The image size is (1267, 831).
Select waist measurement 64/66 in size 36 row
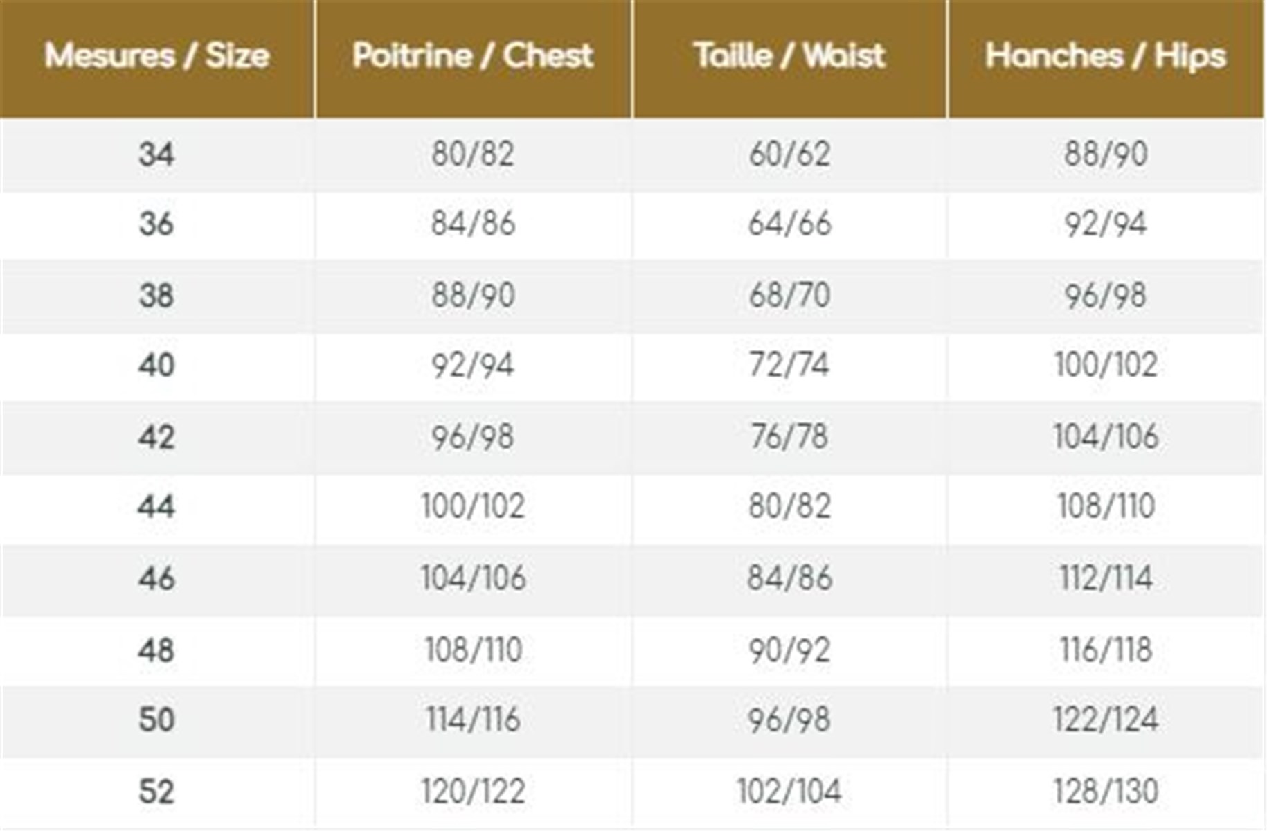[x=789, y=224]
